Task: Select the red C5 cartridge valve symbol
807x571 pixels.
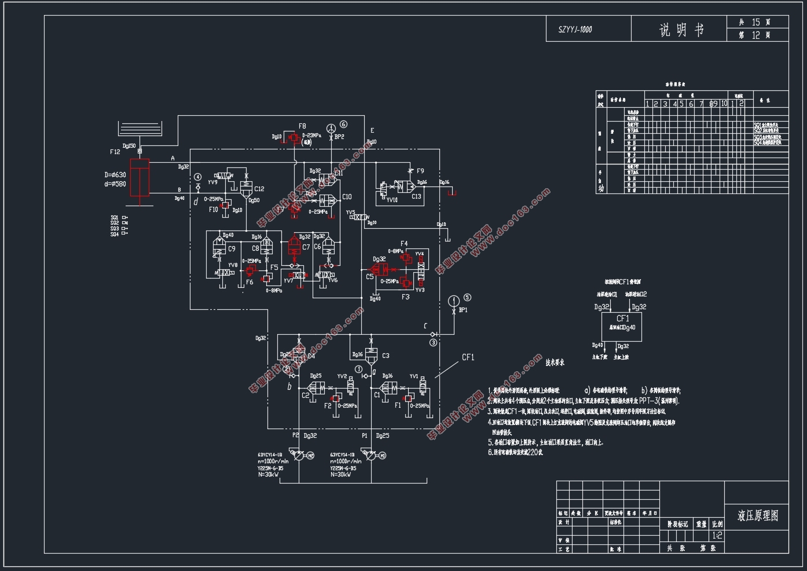Action: point(380,269)
